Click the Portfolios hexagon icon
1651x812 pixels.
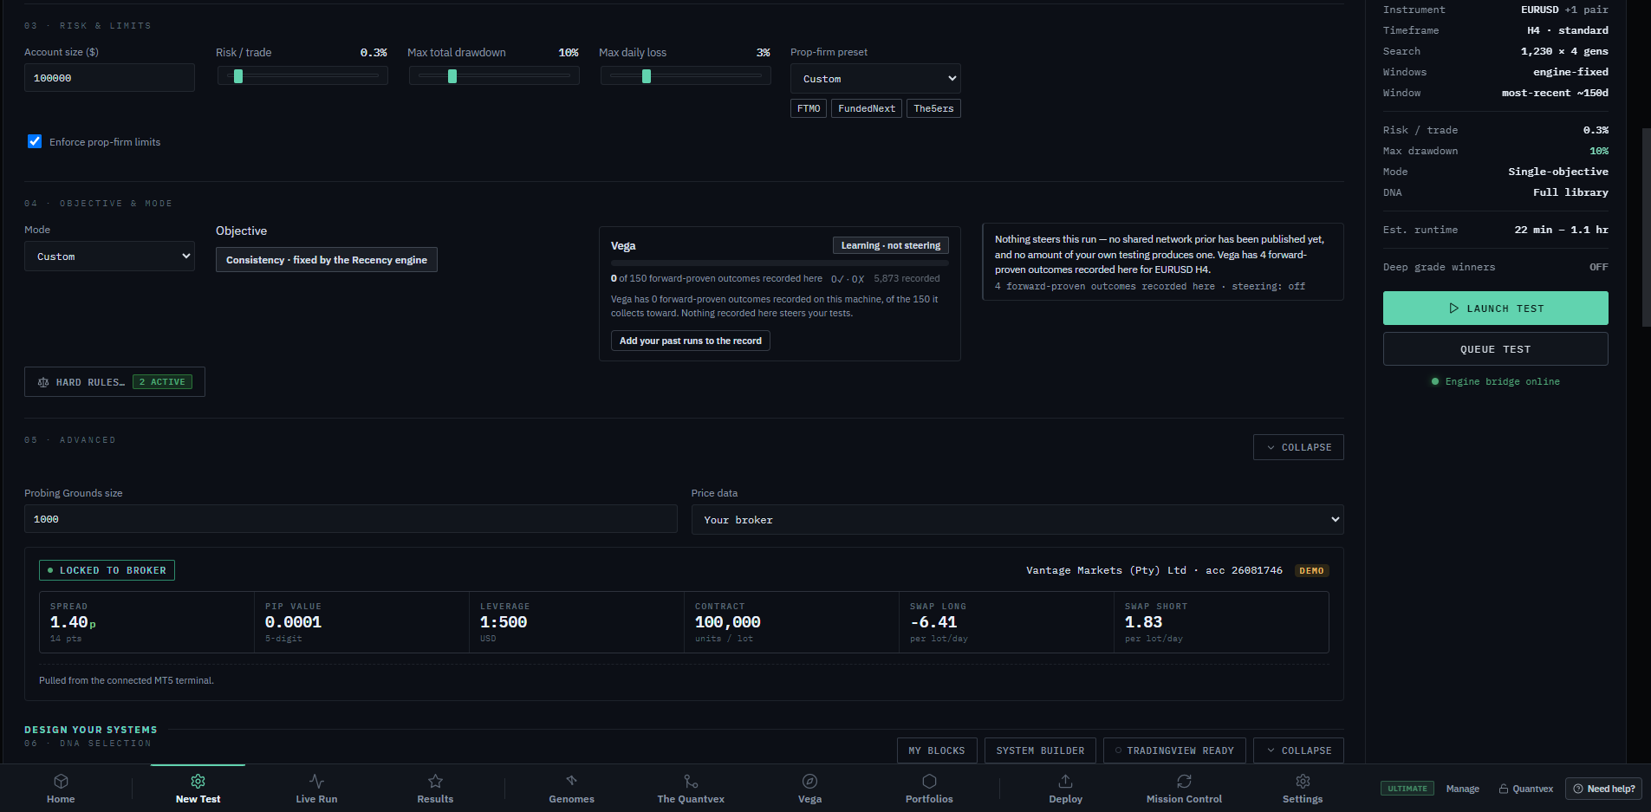pyautogui.click(x=929, y=781)
